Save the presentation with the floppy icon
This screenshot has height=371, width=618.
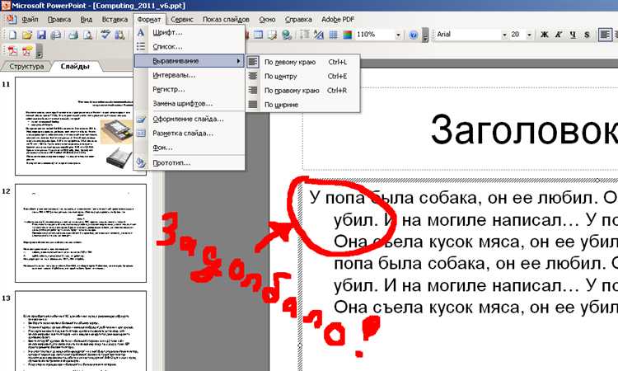(41, 35)
